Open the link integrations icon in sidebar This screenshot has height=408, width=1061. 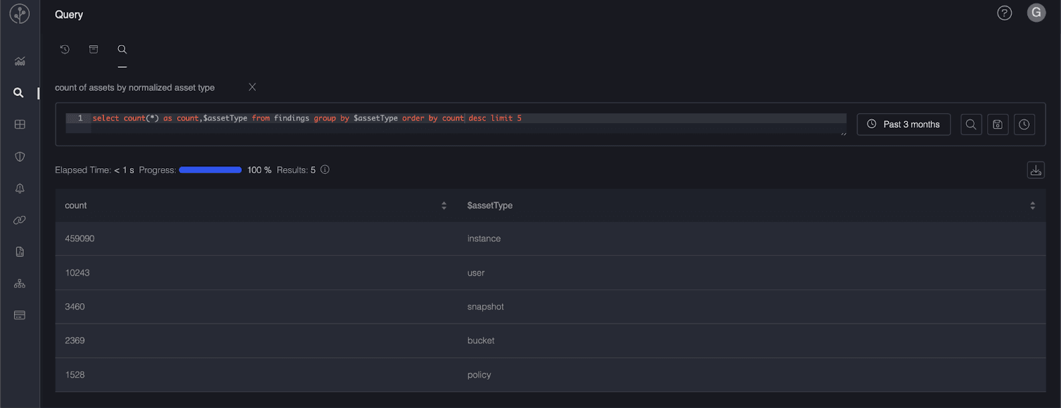pyautogui.click(x=20, y=220)
